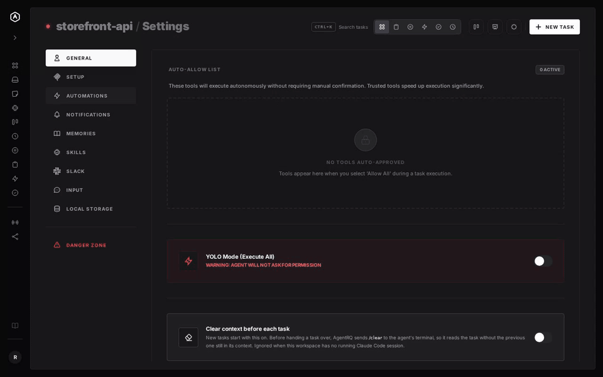Open the clipboard icon in left sidebar
The image size is (603, 377).
point(15,165)
